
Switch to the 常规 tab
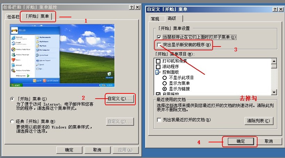(155, 19)
